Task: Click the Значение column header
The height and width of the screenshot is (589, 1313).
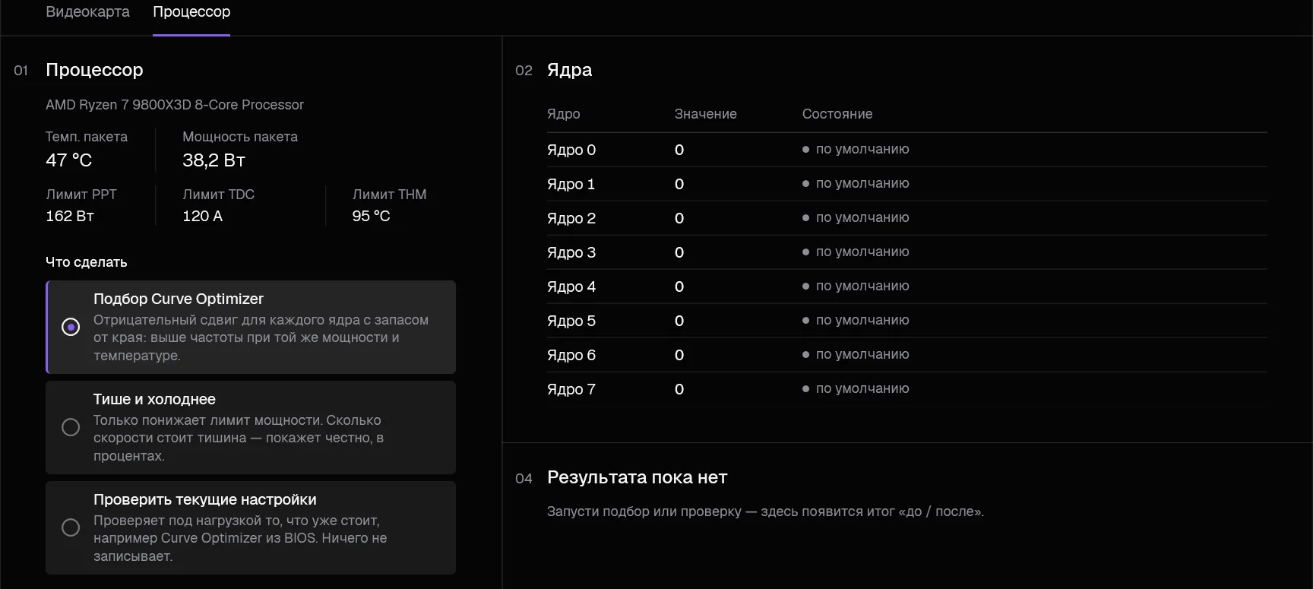Action: tap(706, 114)
